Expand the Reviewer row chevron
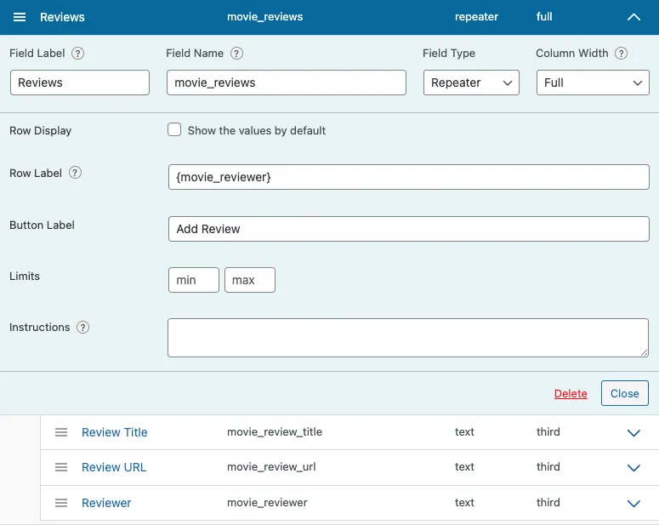 (633, 504)
